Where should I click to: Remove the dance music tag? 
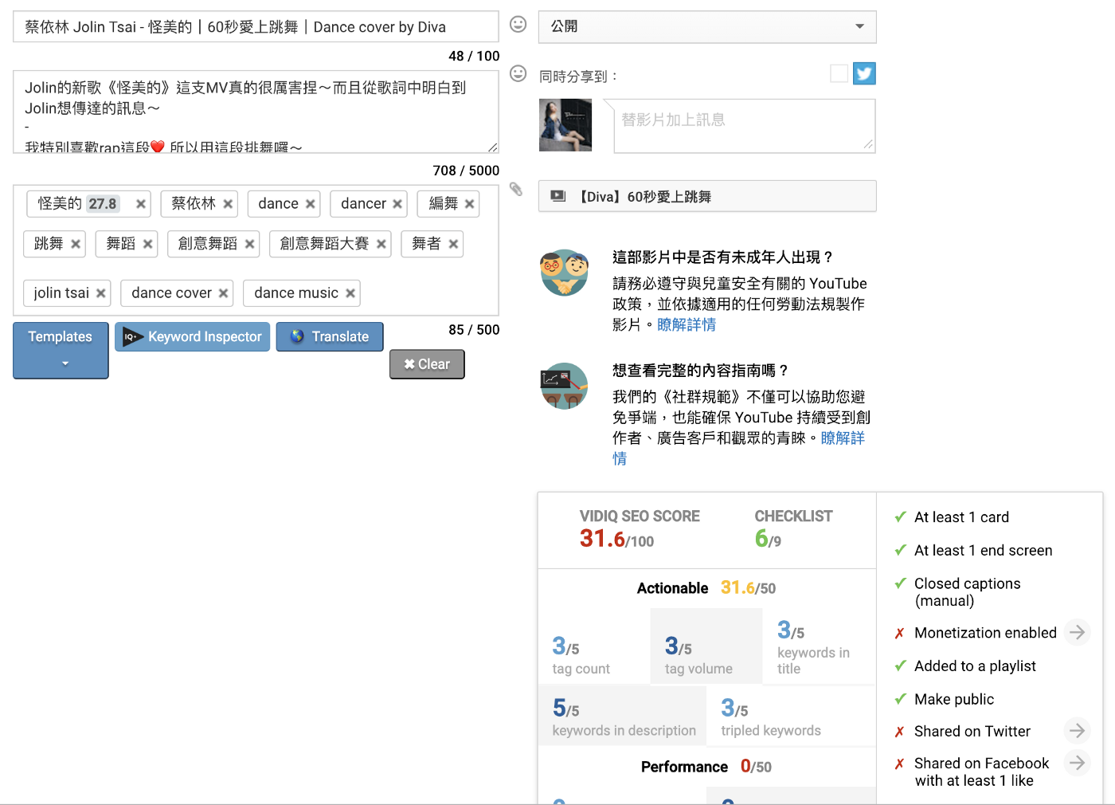point(350,293)
